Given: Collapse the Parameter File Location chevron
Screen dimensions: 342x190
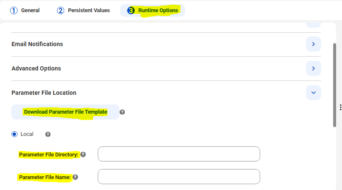Looking at the screenshot, I should 313,93.
